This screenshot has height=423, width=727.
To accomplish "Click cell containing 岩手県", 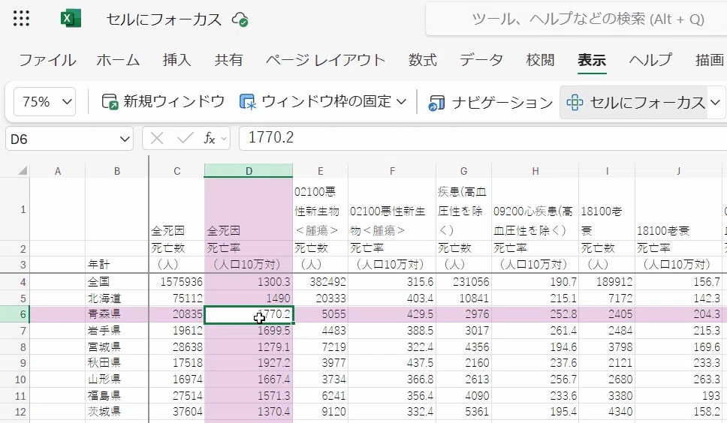I will click(x=117, y=331).
